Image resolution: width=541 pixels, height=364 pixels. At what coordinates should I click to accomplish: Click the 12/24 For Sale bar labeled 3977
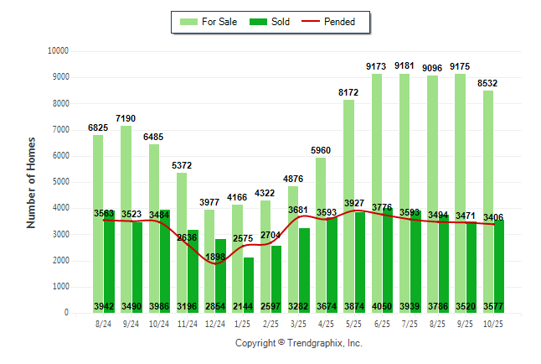tap(209, 252)
